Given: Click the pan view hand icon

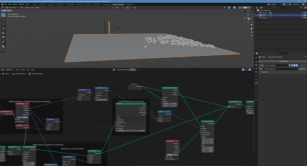Looking at the screenshot, I should pyautogui.click(x=252, y=28).
